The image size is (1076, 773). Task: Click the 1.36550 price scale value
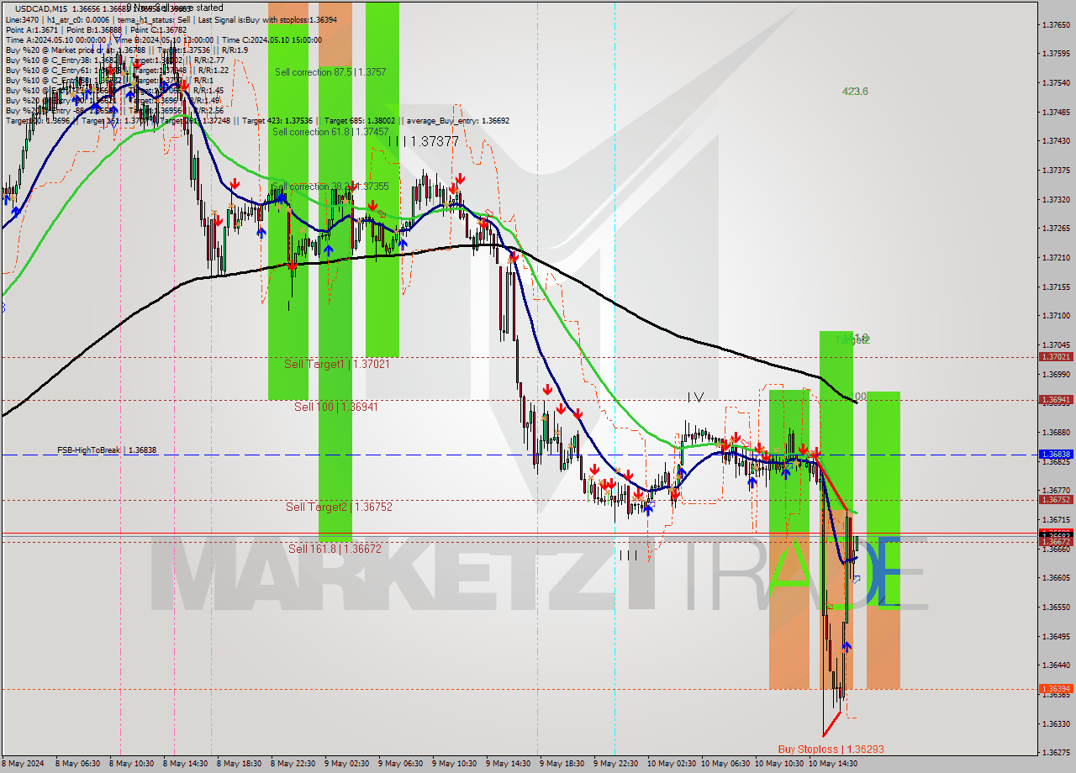click(x=1056, y=607)
